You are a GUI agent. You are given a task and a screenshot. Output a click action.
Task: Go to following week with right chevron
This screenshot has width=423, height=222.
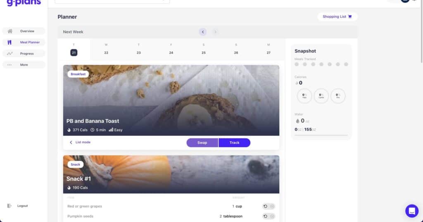click(215, 32)
